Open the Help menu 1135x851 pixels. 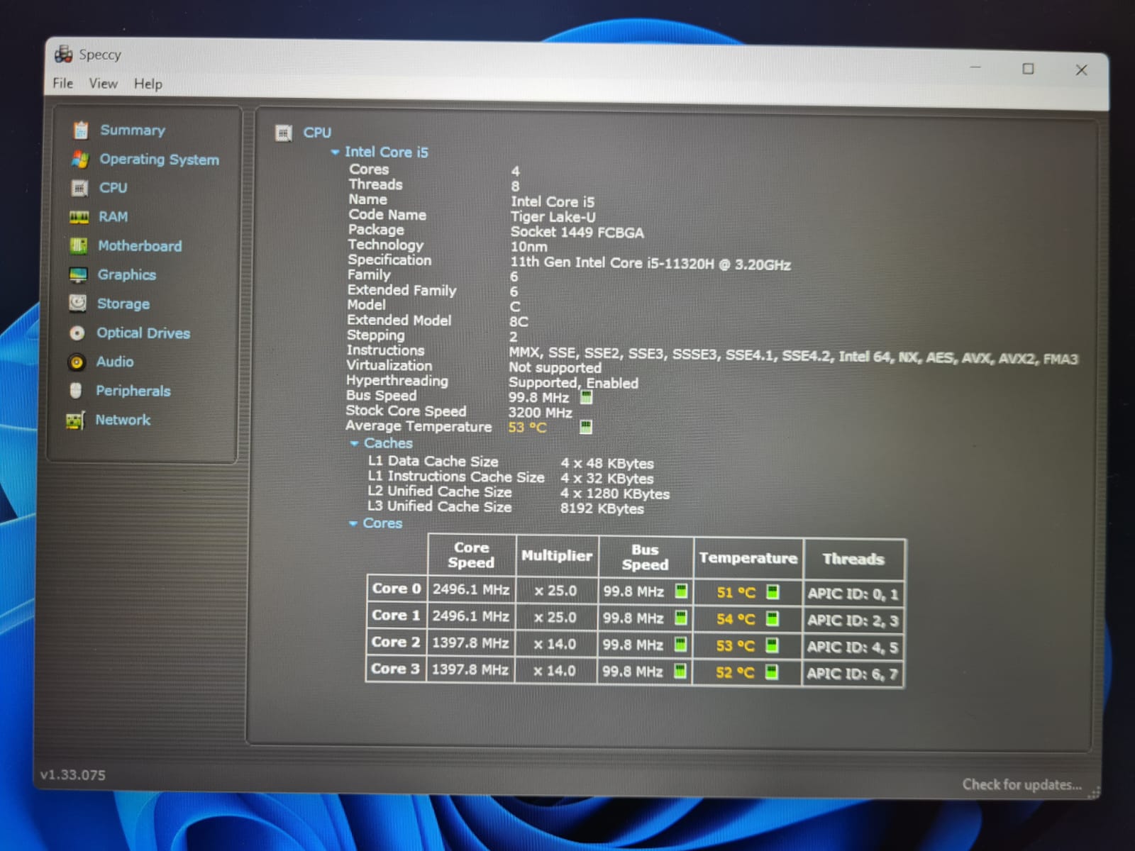[x=148, y=84]
